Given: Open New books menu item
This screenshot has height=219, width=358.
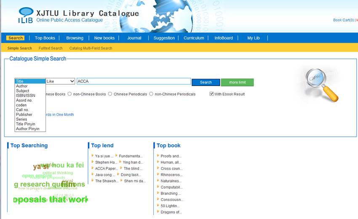Looking at the screenshot, I should (104, 38).
